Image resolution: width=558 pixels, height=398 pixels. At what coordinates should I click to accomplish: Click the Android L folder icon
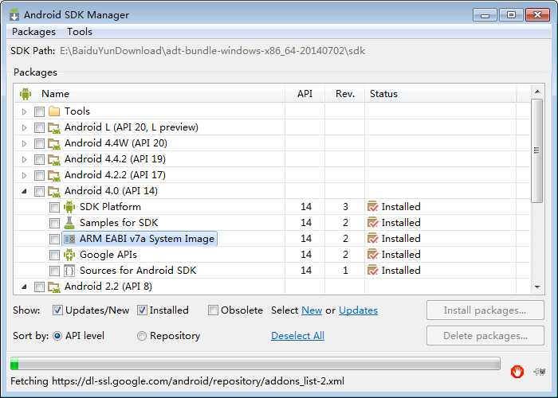(x=54, y=127)
